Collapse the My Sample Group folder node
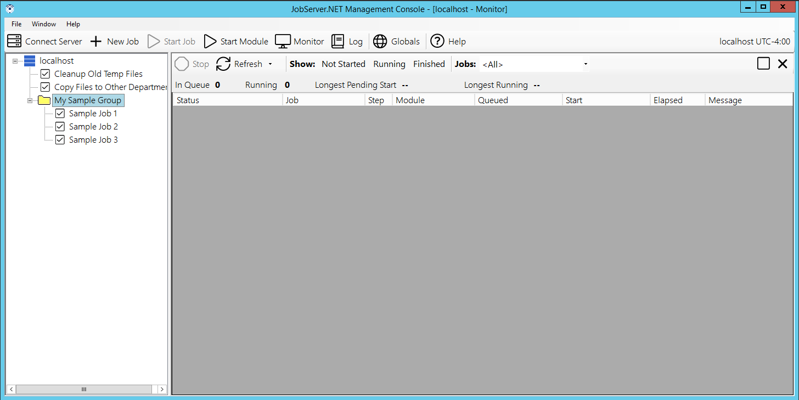This screenshot has width=799, height=400. click(x=30, y=100)
